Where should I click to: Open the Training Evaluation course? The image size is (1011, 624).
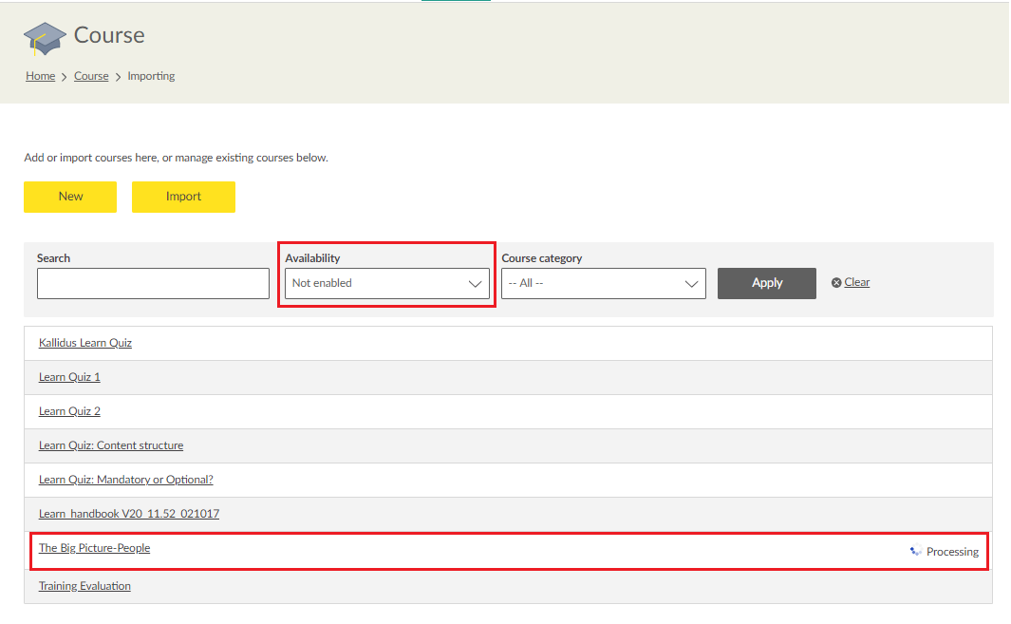click(84, 586)
